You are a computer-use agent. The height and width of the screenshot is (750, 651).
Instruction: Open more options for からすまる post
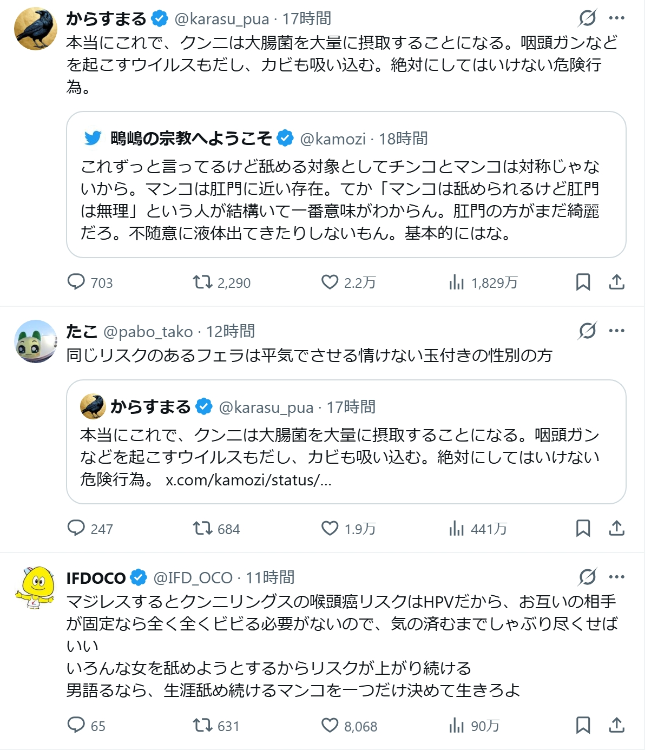click(x=617, y=18)
